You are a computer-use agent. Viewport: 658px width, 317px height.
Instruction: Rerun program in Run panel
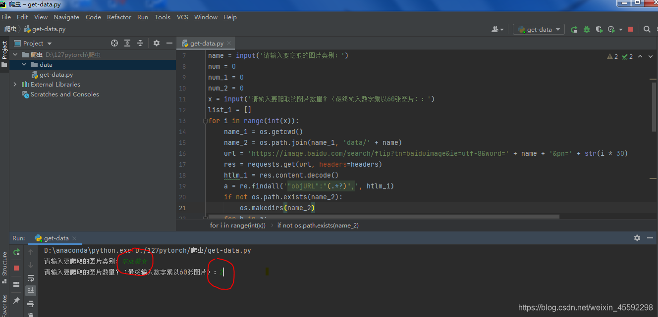click(x=16, y=252)
